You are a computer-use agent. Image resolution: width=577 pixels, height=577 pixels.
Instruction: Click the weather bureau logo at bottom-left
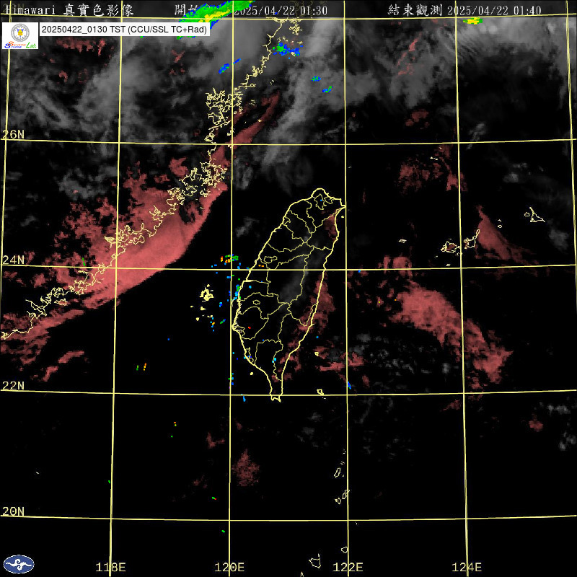[19, 564]
